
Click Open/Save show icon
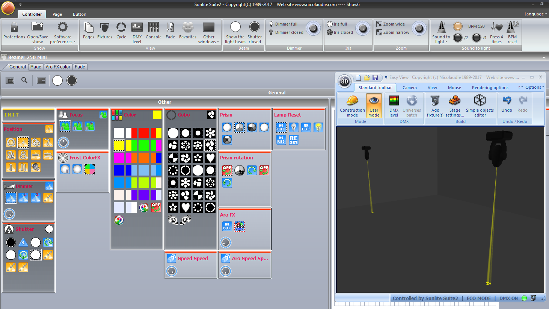coord(38,27)
